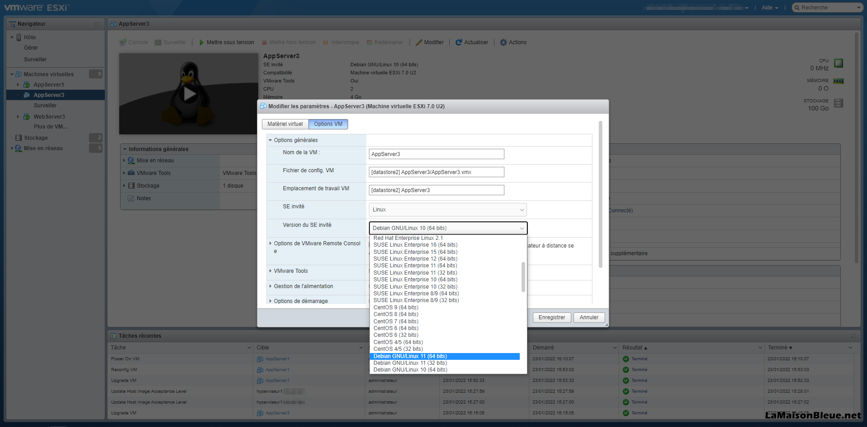867x427 pixels.
Task: Sort tasks by Résultat column
Action: (691, 348)
